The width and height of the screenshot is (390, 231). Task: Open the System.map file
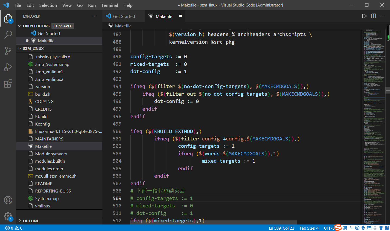point(59,198)
